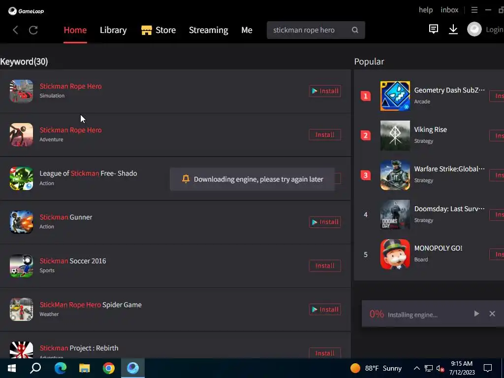Open Viking Rise game icon
The height and width of the screenshot is (378, 504).
click(395, 135)
